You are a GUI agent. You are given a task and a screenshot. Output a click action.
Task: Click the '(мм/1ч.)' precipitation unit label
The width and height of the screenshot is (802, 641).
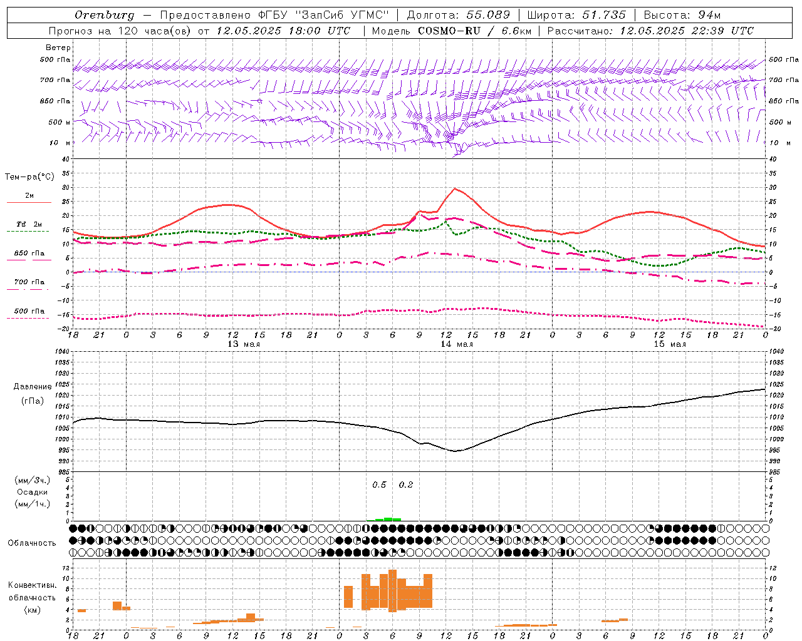point(33,504)
